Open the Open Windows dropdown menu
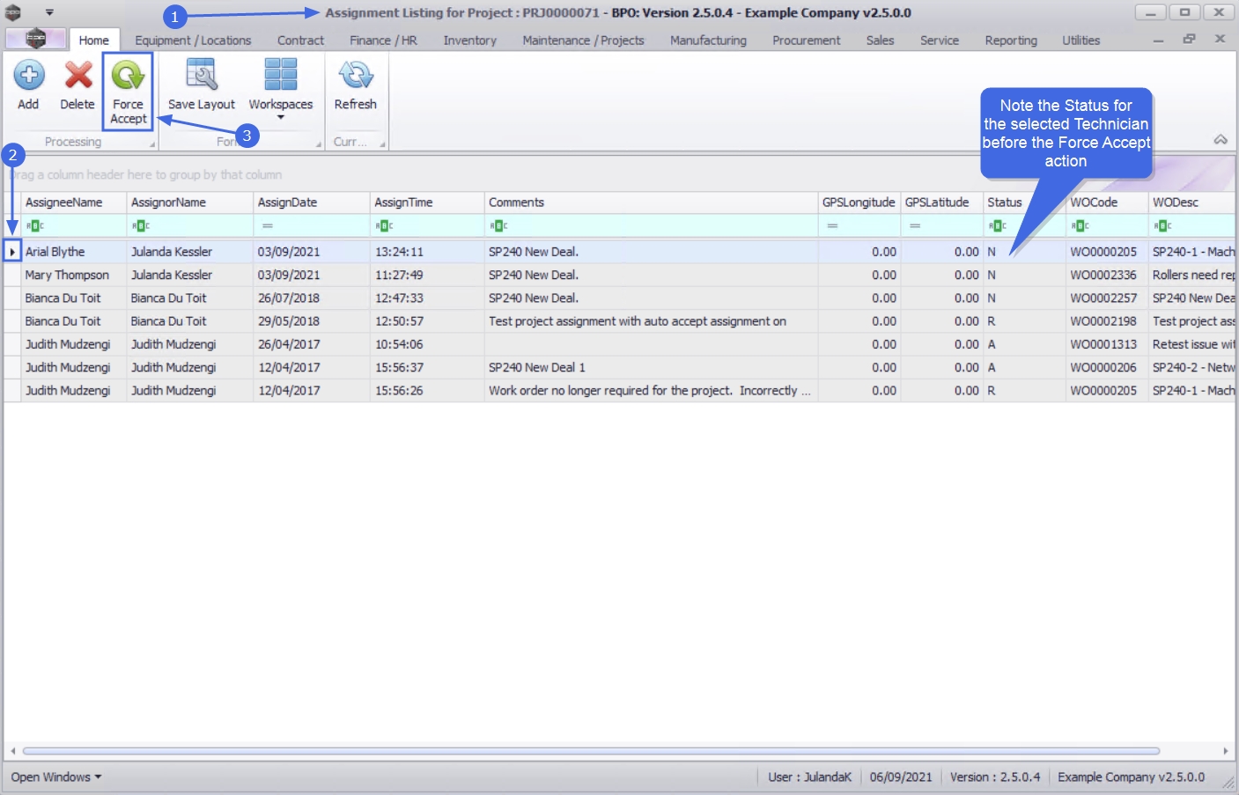This screenshot has height=795, width=1239. [56, 777]
